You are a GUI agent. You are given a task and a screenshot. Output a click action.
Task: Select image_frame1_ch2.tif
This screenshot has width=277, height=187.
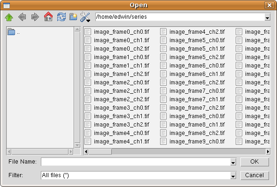(122, 74)
